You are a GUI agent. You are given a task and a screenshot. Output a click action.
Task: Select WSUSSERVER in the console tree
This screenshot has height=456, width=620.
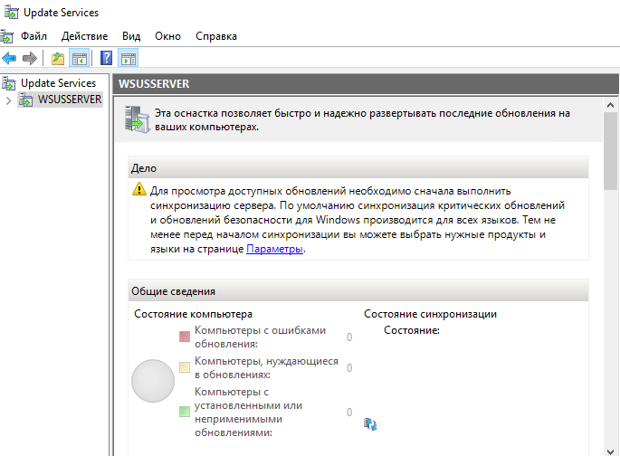point(69,100)
